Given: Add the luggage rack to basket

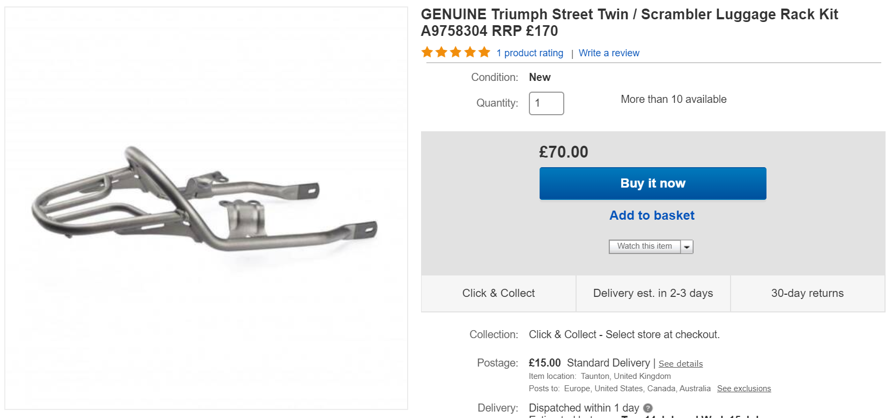Looking at the screenshot, I should click(652, 215).
